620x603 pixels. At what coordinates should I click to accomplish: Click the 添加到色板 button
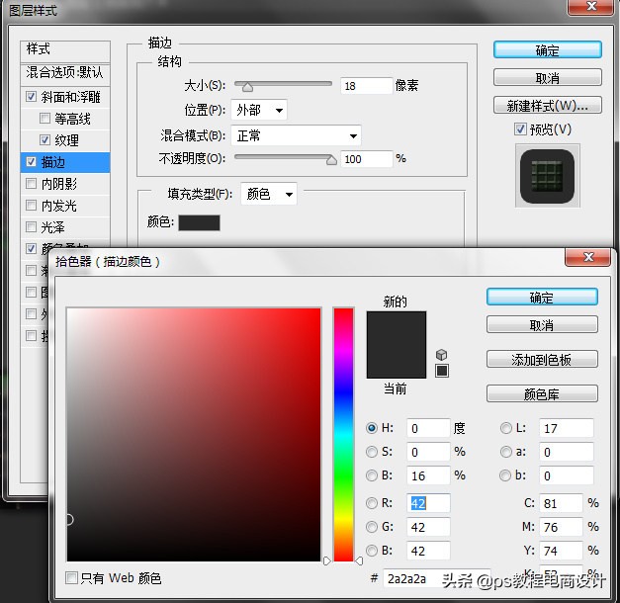542,360
